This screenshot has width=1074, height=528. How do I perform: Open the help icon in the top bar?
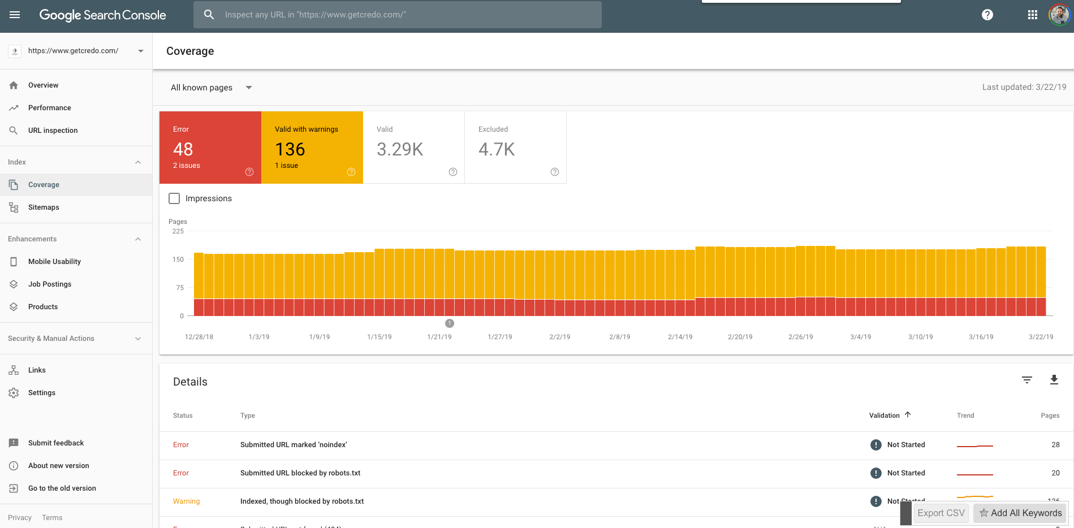[x=987, y=15]
